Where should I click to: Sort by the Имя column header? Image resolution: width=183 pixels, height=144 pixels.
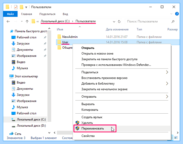60,30
